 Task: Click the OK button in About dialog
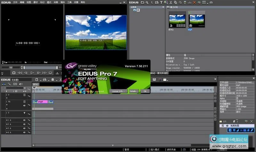[145, 91]
